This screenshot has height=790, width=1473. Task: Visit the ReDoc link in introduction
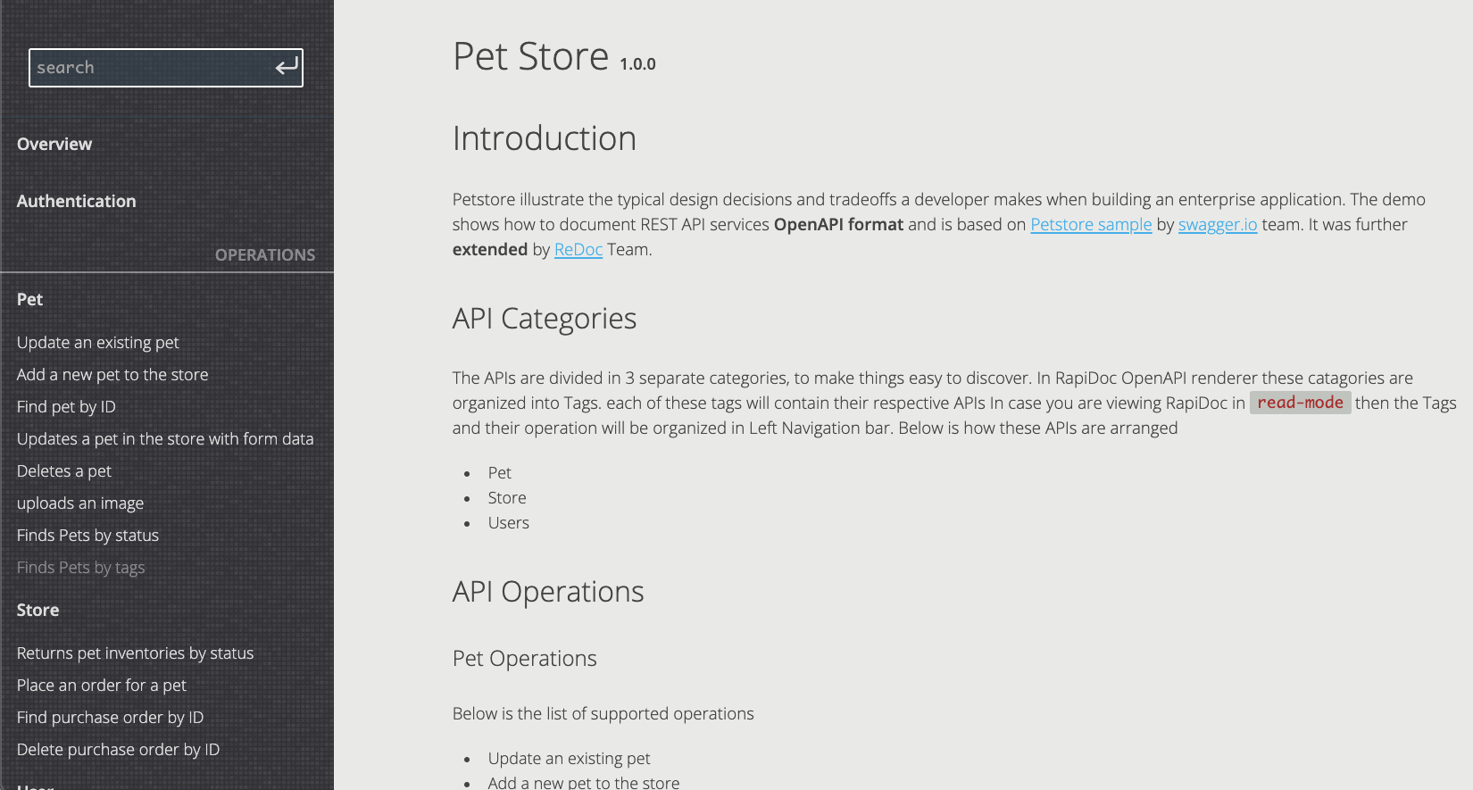578,250
